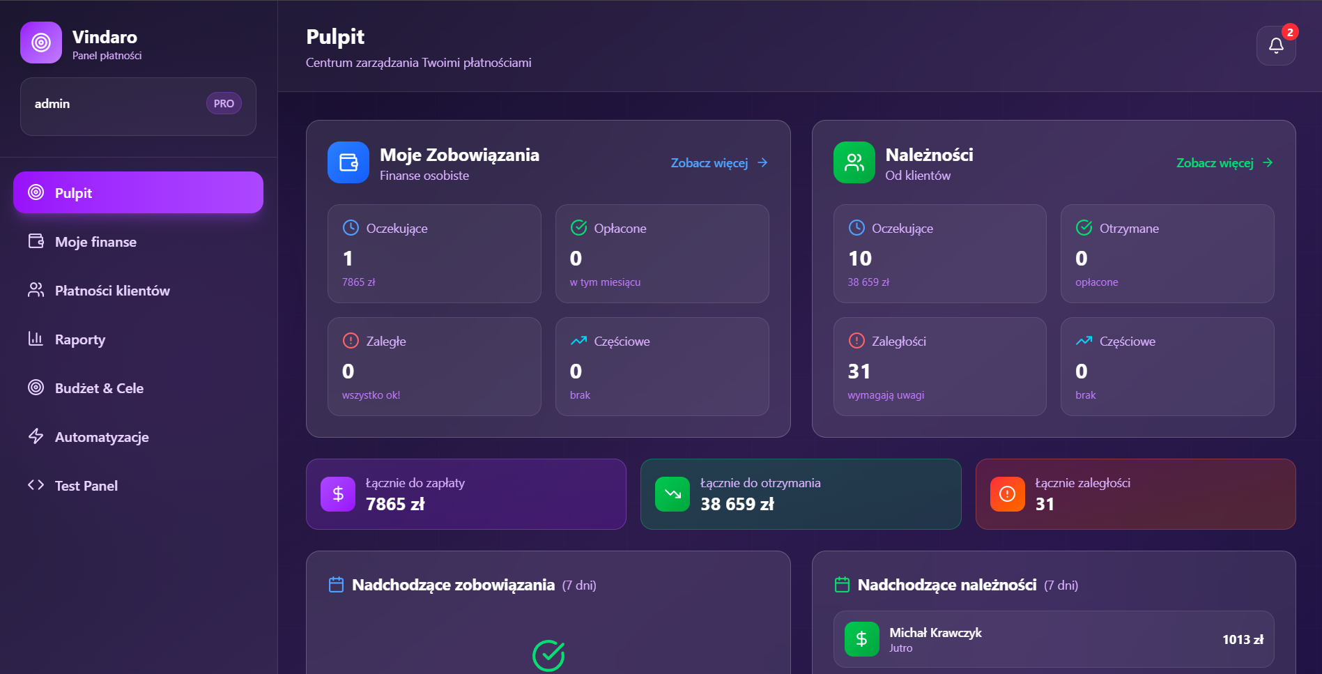Click the purple dollar icon beside Łącznie do zapłaty
Screen dimensions: 1322x674
(338, 494)
